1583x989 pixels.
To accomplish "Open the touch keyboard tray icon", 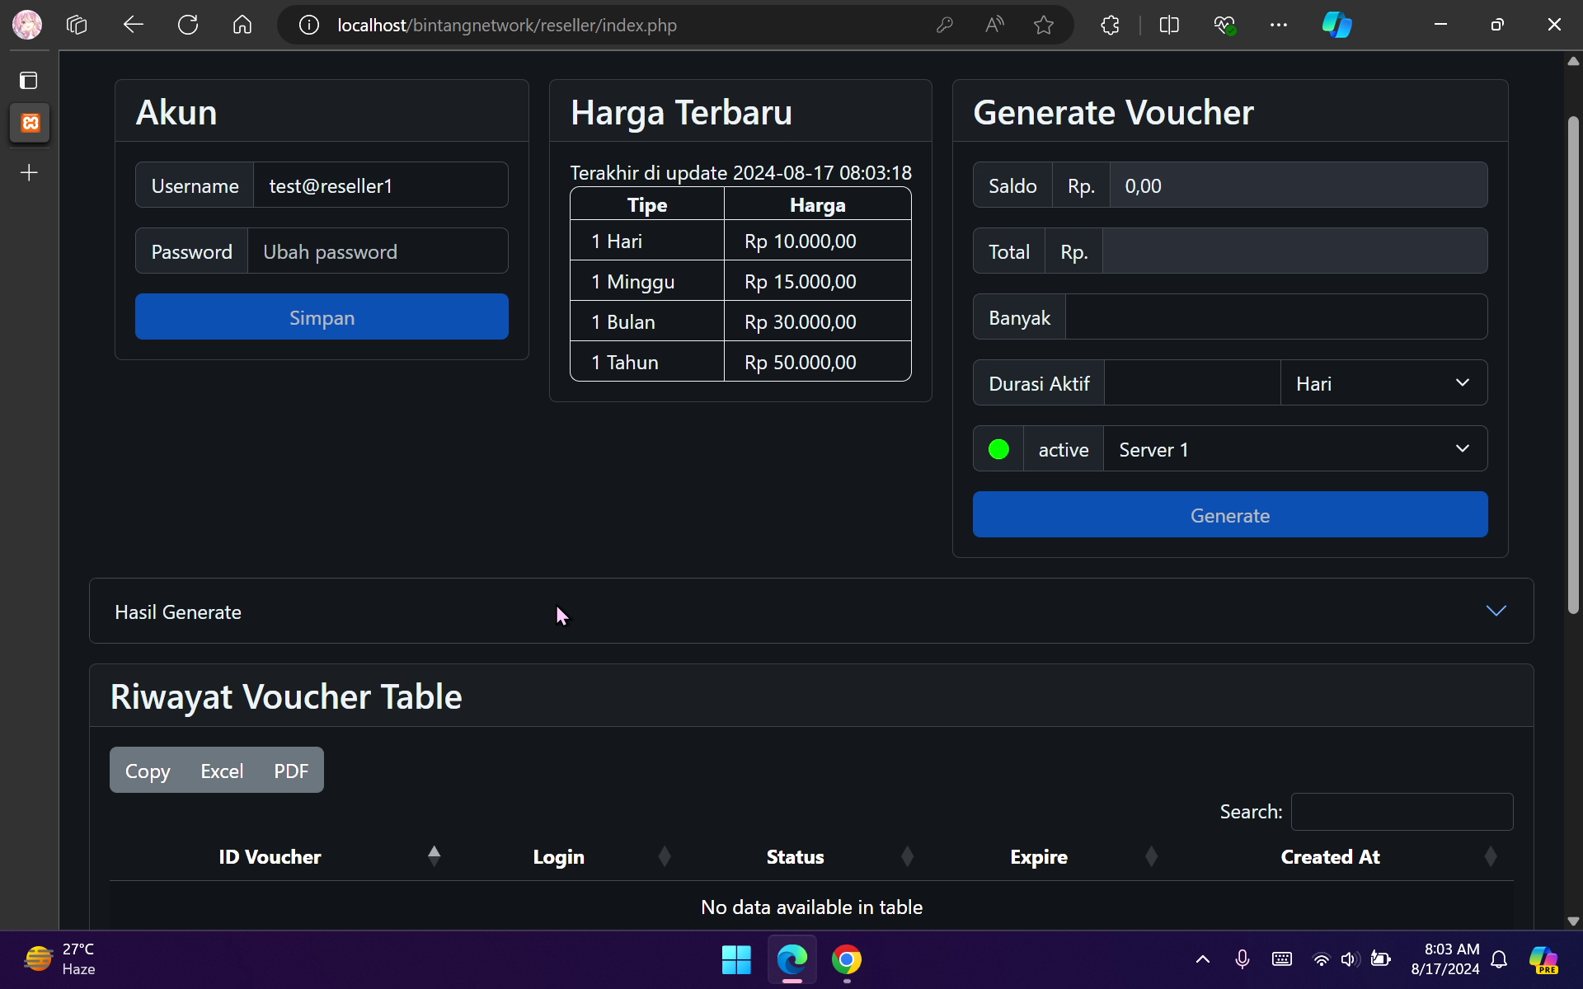I will (1282, 959).
